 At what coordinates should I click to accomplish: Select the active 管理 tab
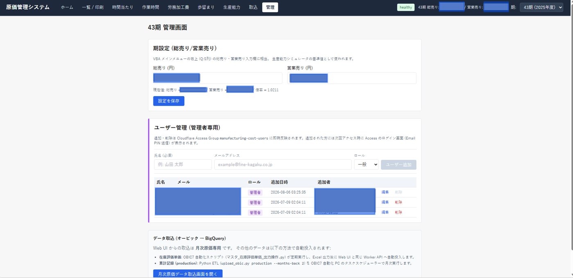[270, 7]
